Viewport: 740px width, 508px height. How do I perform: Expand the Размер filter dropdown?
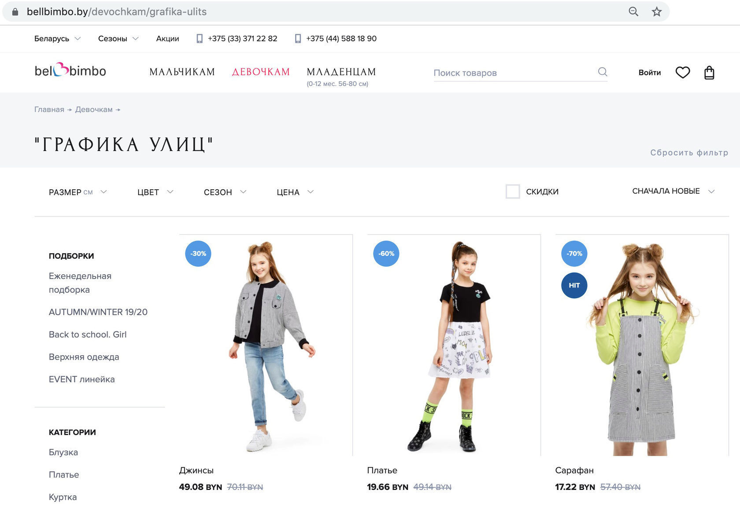pyautogui.click(x=78, y=192)
